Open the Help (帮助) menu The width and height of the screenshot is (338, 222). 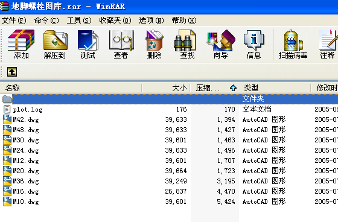click(x=184, y=21)
